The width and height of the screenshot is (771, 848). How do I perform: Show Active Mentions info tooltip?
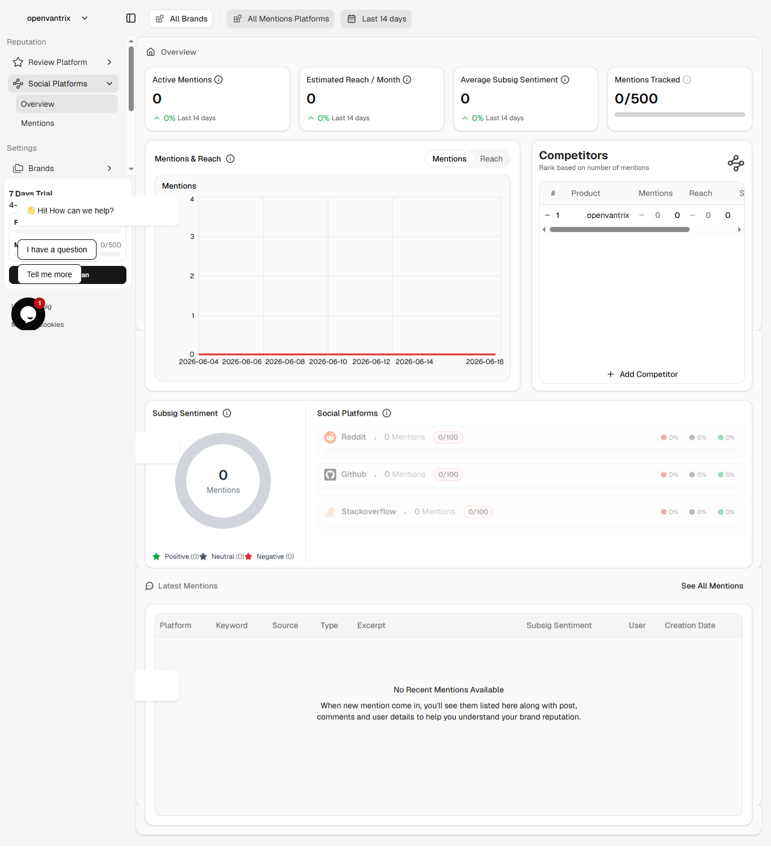[218, 80]
